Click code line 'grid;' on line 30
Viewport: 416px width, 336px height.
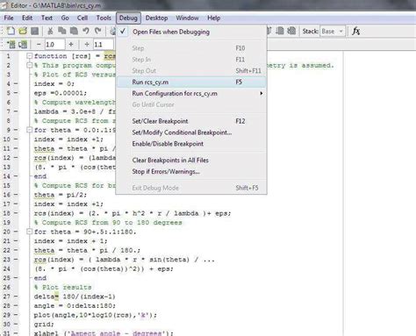(44, 324)
